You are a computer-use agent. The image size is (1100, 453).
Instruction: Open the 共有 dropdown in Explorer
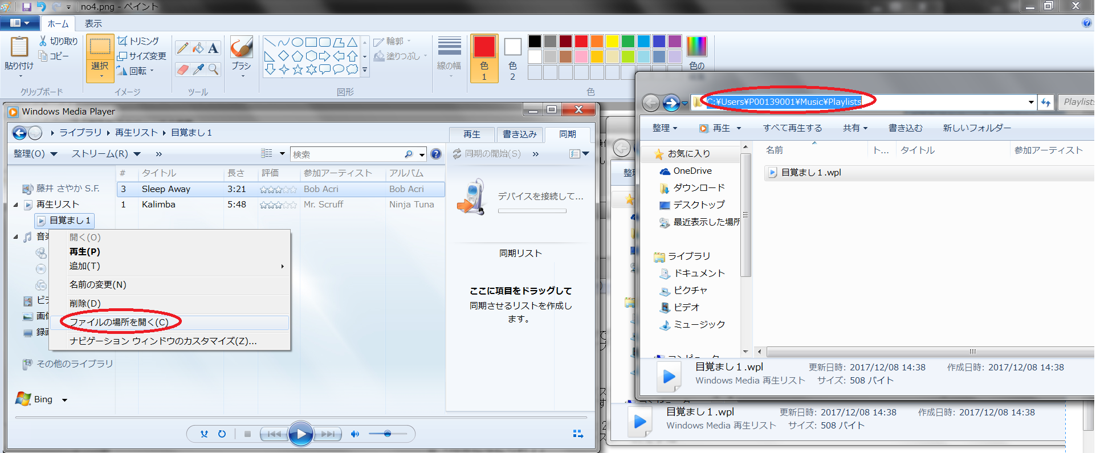click(x=855, y=128)
